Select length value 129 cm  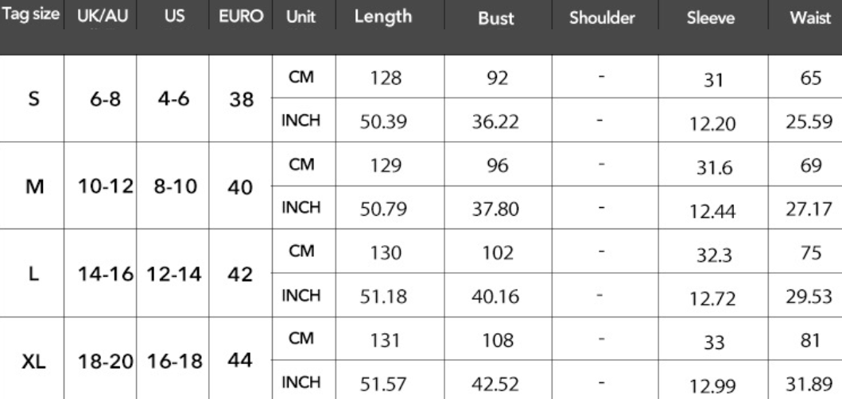point(386,165)
